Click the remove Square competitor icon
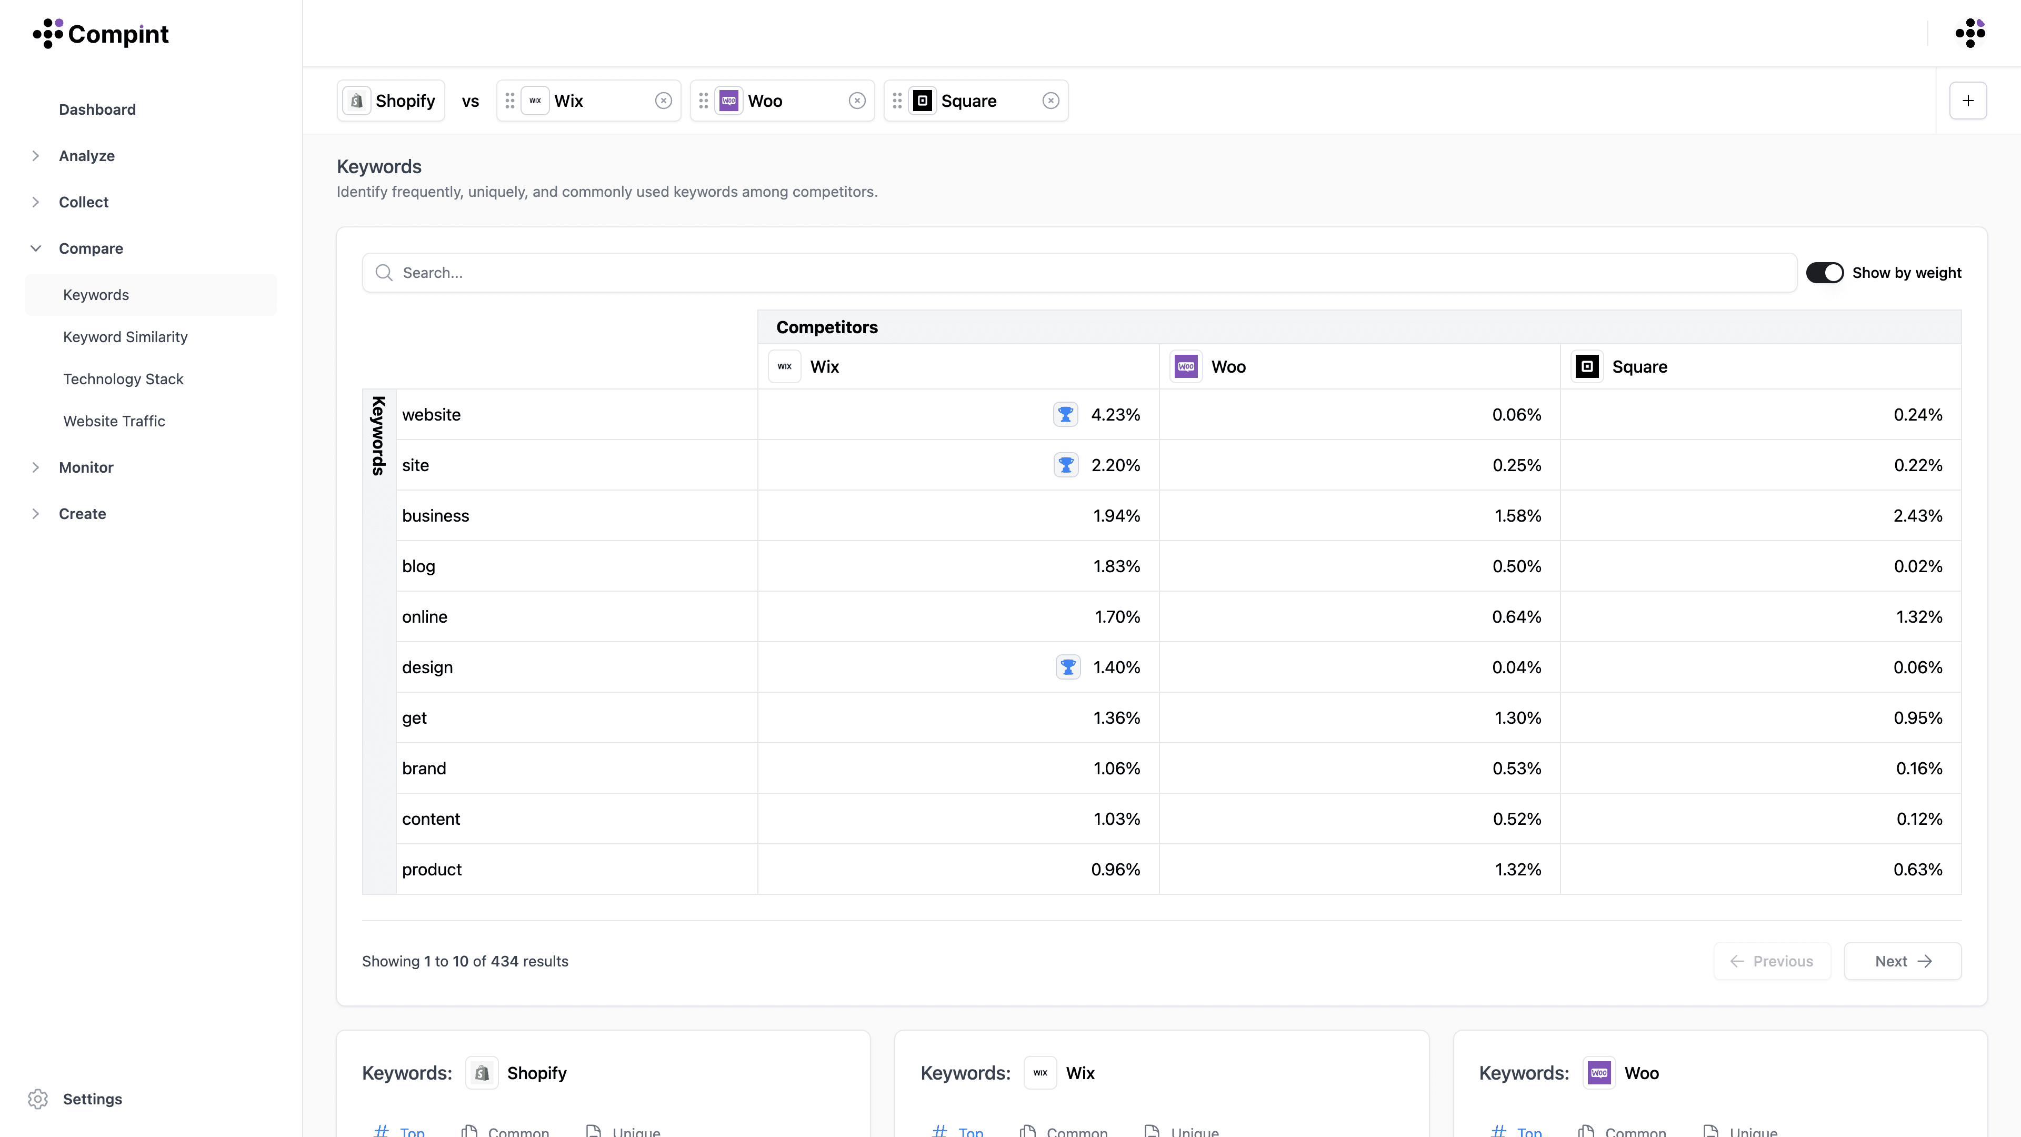 coord(1050,100)
